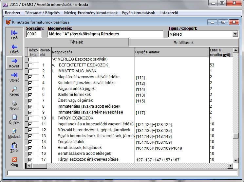Delete the record with the Töröl icon
Image resolution: width=244 pixels, height=182 pixels.
coord(14,146)
